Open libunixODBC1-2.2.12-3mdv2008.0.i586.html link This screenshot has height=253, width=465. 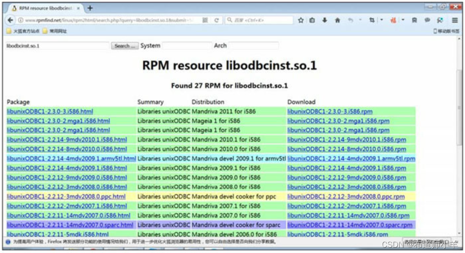pos(67,187)
